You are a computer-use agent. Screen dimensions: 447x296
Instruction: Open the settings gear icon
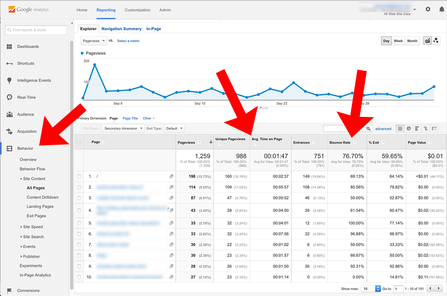click(428, 9)
